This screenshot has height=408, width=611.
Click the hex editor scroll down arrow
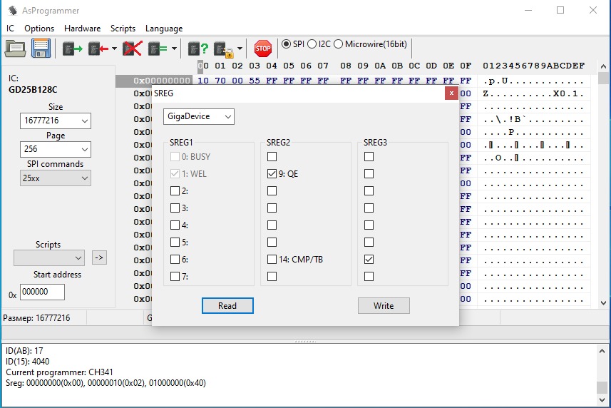(x=603, y=302)
